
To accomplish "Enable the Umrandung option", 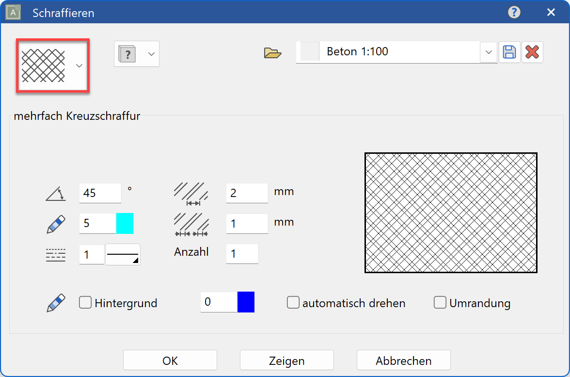I will tap(440, 302).
